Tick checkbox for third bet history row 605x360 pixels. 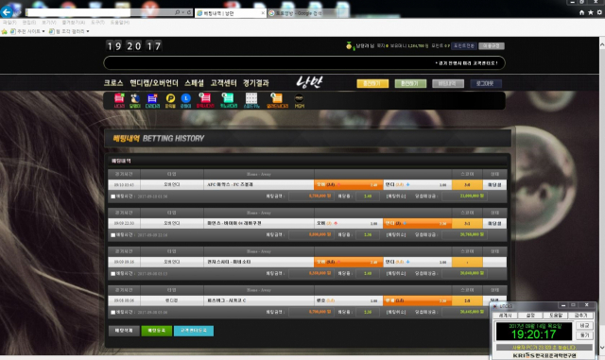tap(113, 274)
